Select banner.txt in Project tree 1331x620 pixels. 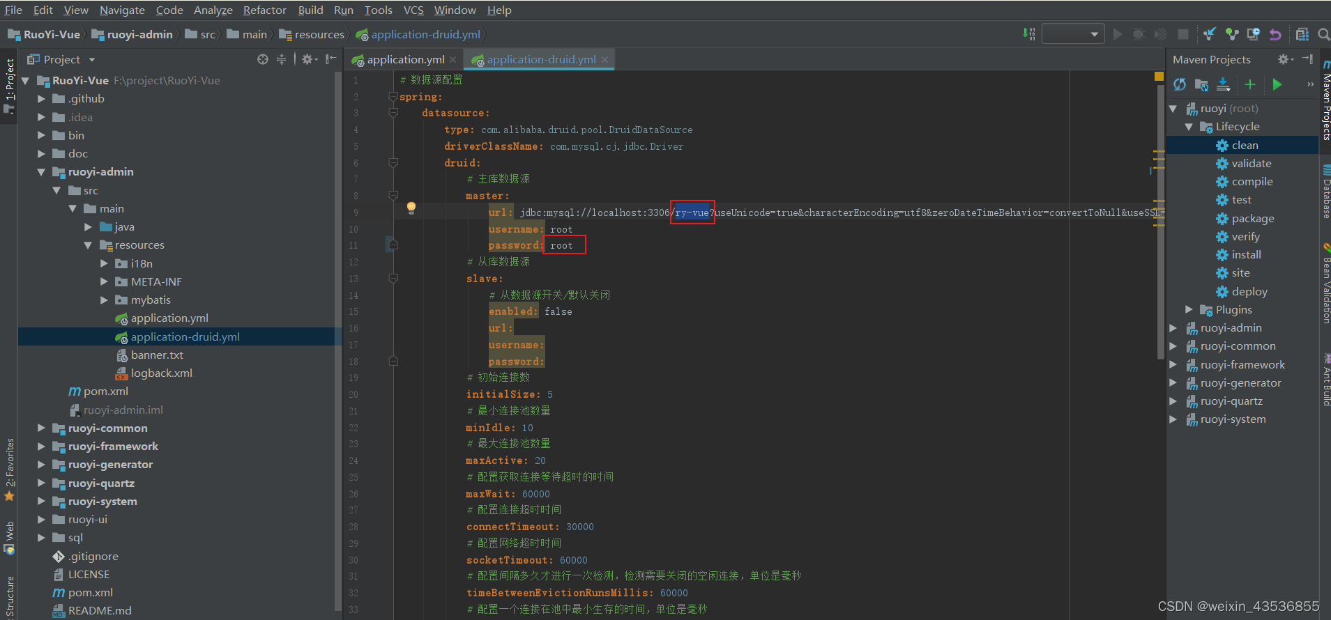(x=157, y=355)
